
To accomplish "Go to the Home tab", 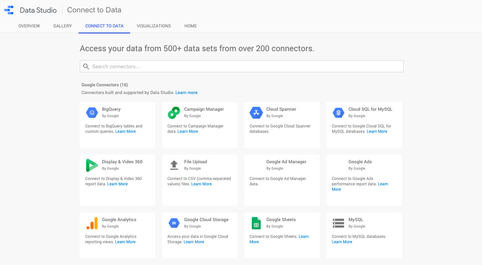I will [191, 26].
